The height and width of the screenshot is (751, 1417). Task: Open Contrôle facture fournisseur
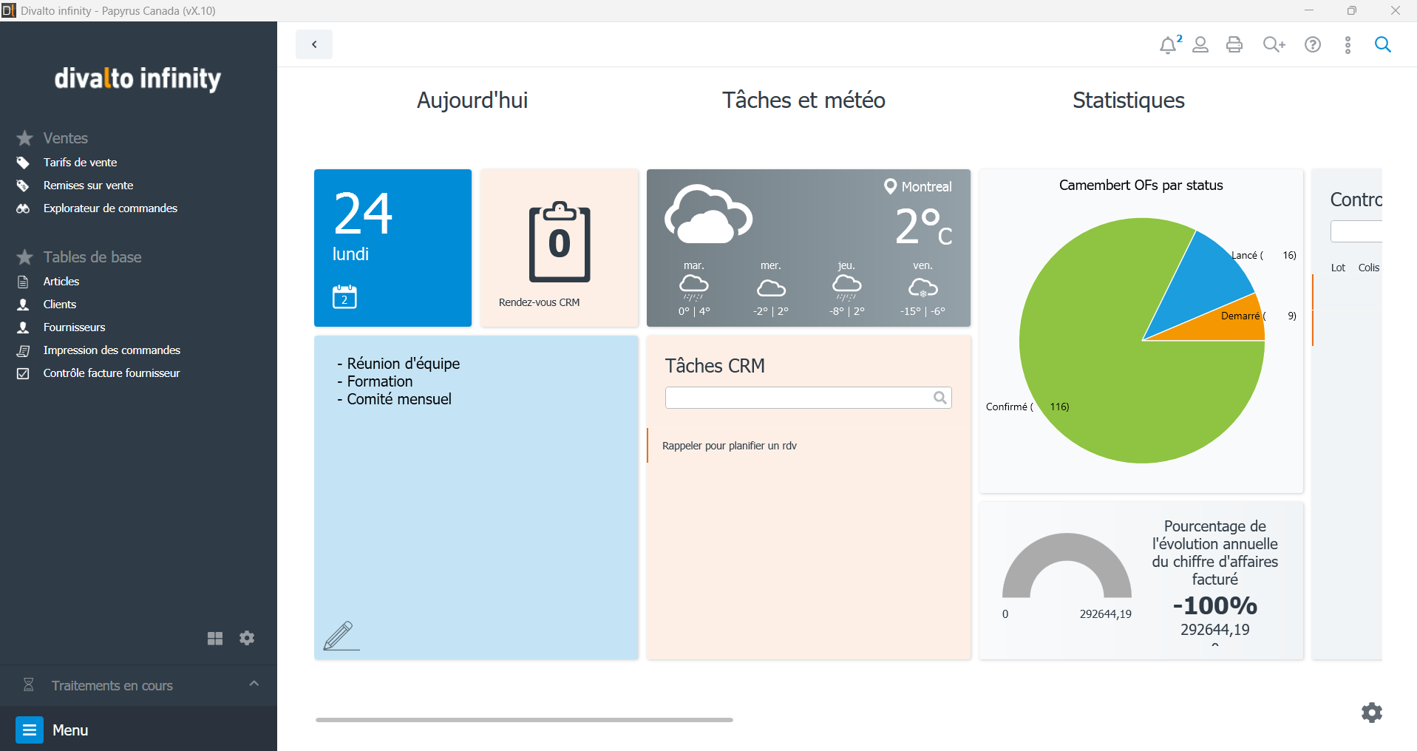(111, 373)
